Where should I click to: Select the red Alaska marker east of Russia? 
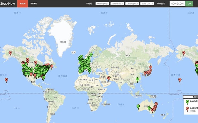[x=184, y=53]
